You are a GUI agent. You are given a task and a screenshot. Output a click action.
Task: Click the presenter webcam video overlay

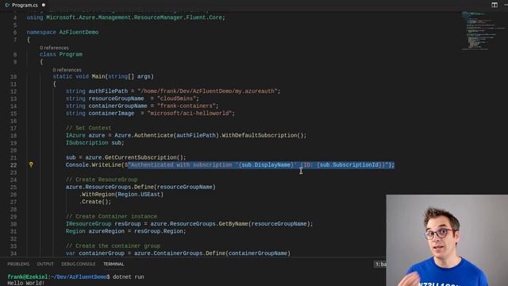(x=447, y=240)
